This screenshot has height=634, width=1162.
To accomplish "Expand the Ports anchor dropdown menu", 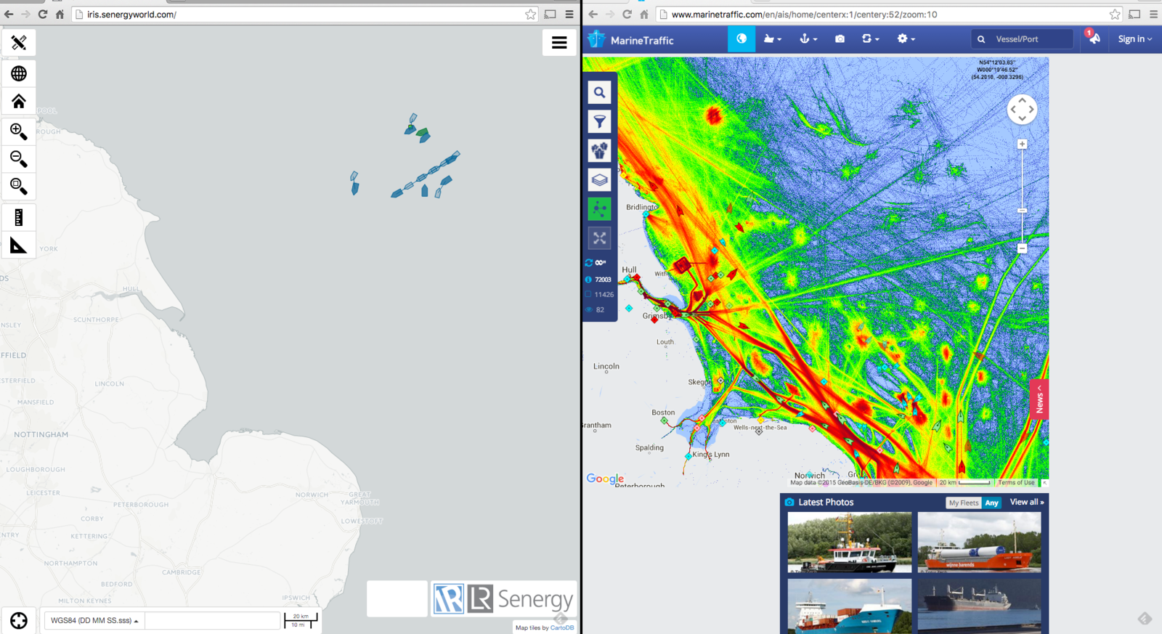I will (808, 38).
